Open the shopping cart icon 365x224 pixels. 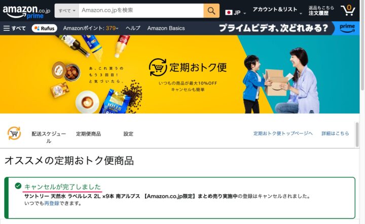(348, 10)
